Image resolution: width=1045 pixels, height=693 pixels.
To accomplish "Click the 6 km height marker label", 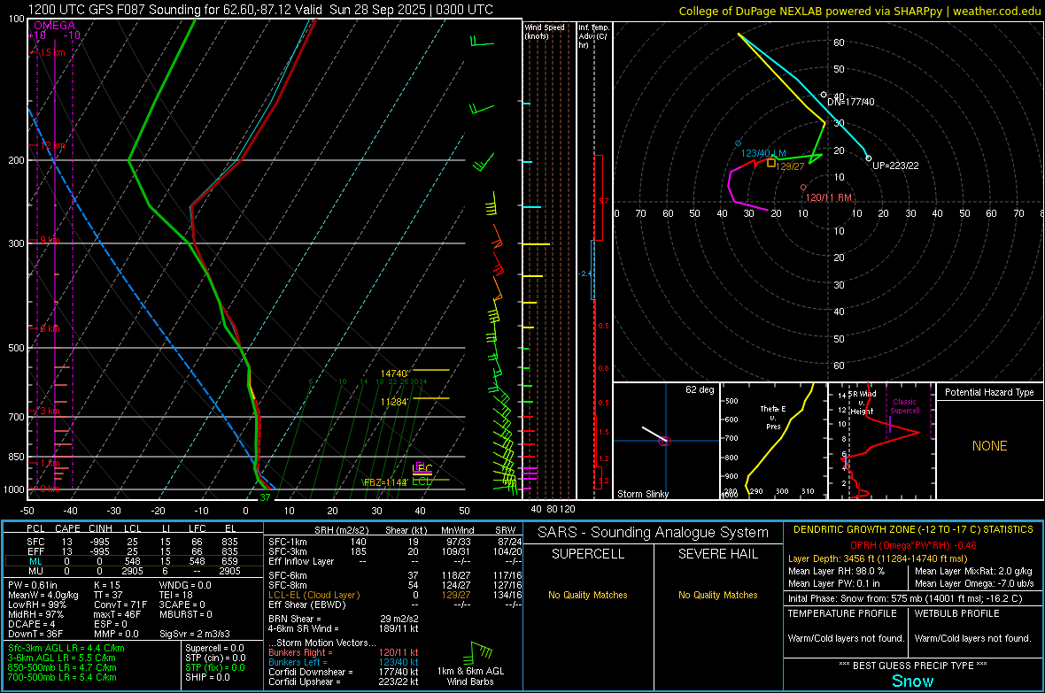I will point(50,328).
